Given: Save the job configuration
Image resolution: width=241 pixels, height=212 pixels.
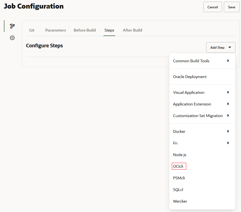Looking at the screenshot, I should coord(232,7).
